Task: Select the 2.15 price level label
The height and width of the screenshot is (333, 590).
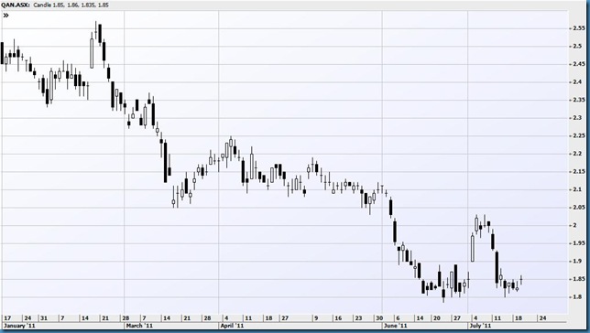Action: tap(578, 171)
